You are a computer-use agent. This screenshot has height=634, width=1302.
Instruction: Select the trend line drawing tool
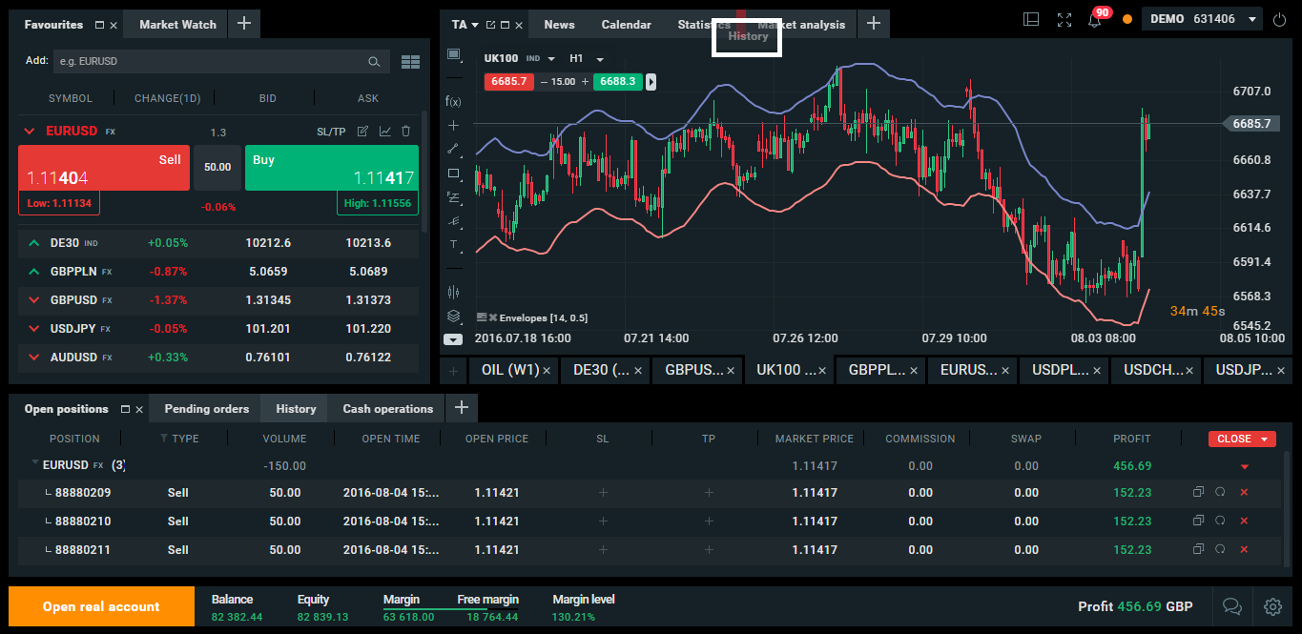click(453, 149)
